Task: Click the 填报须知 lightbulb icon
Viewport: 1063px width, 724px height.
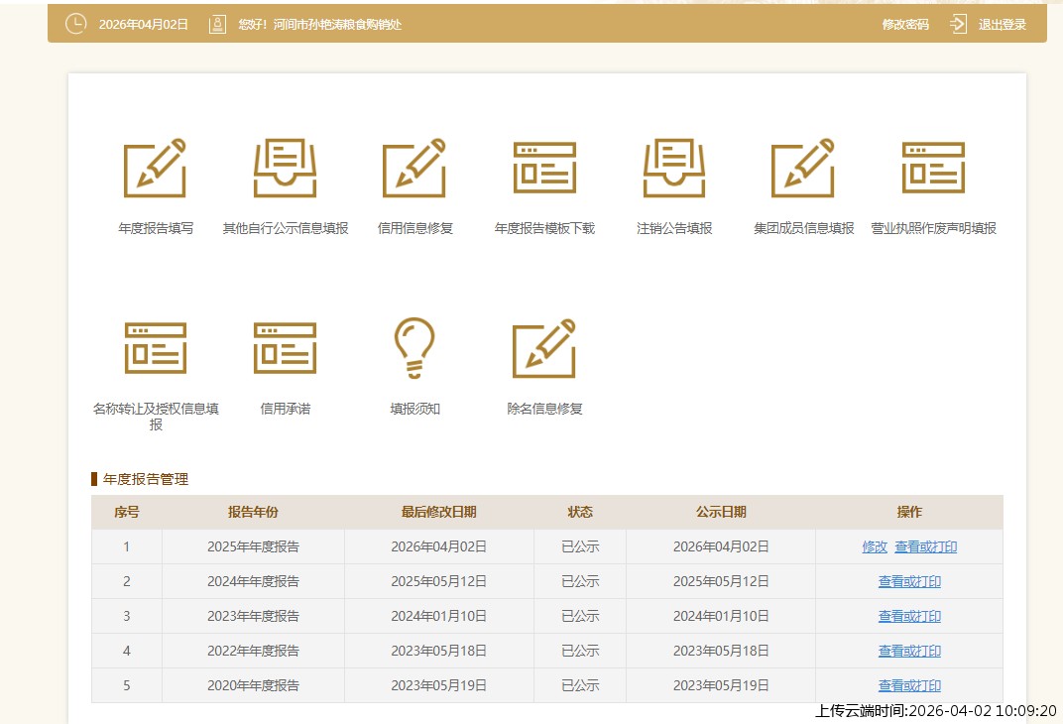Action: coord(414,348)
